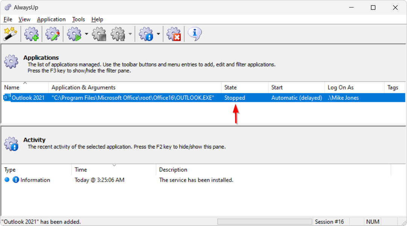Sort by the Start column header
407x226 pixels.
pyautogui.click(x=297, y=88)
